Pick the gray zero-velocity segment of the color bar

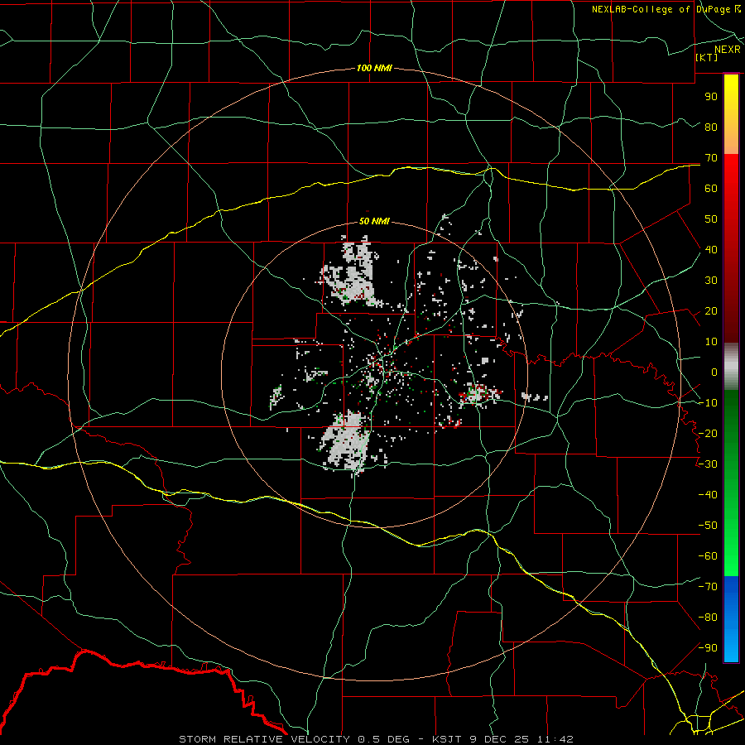pyautogui.click(x=731, y=367)
